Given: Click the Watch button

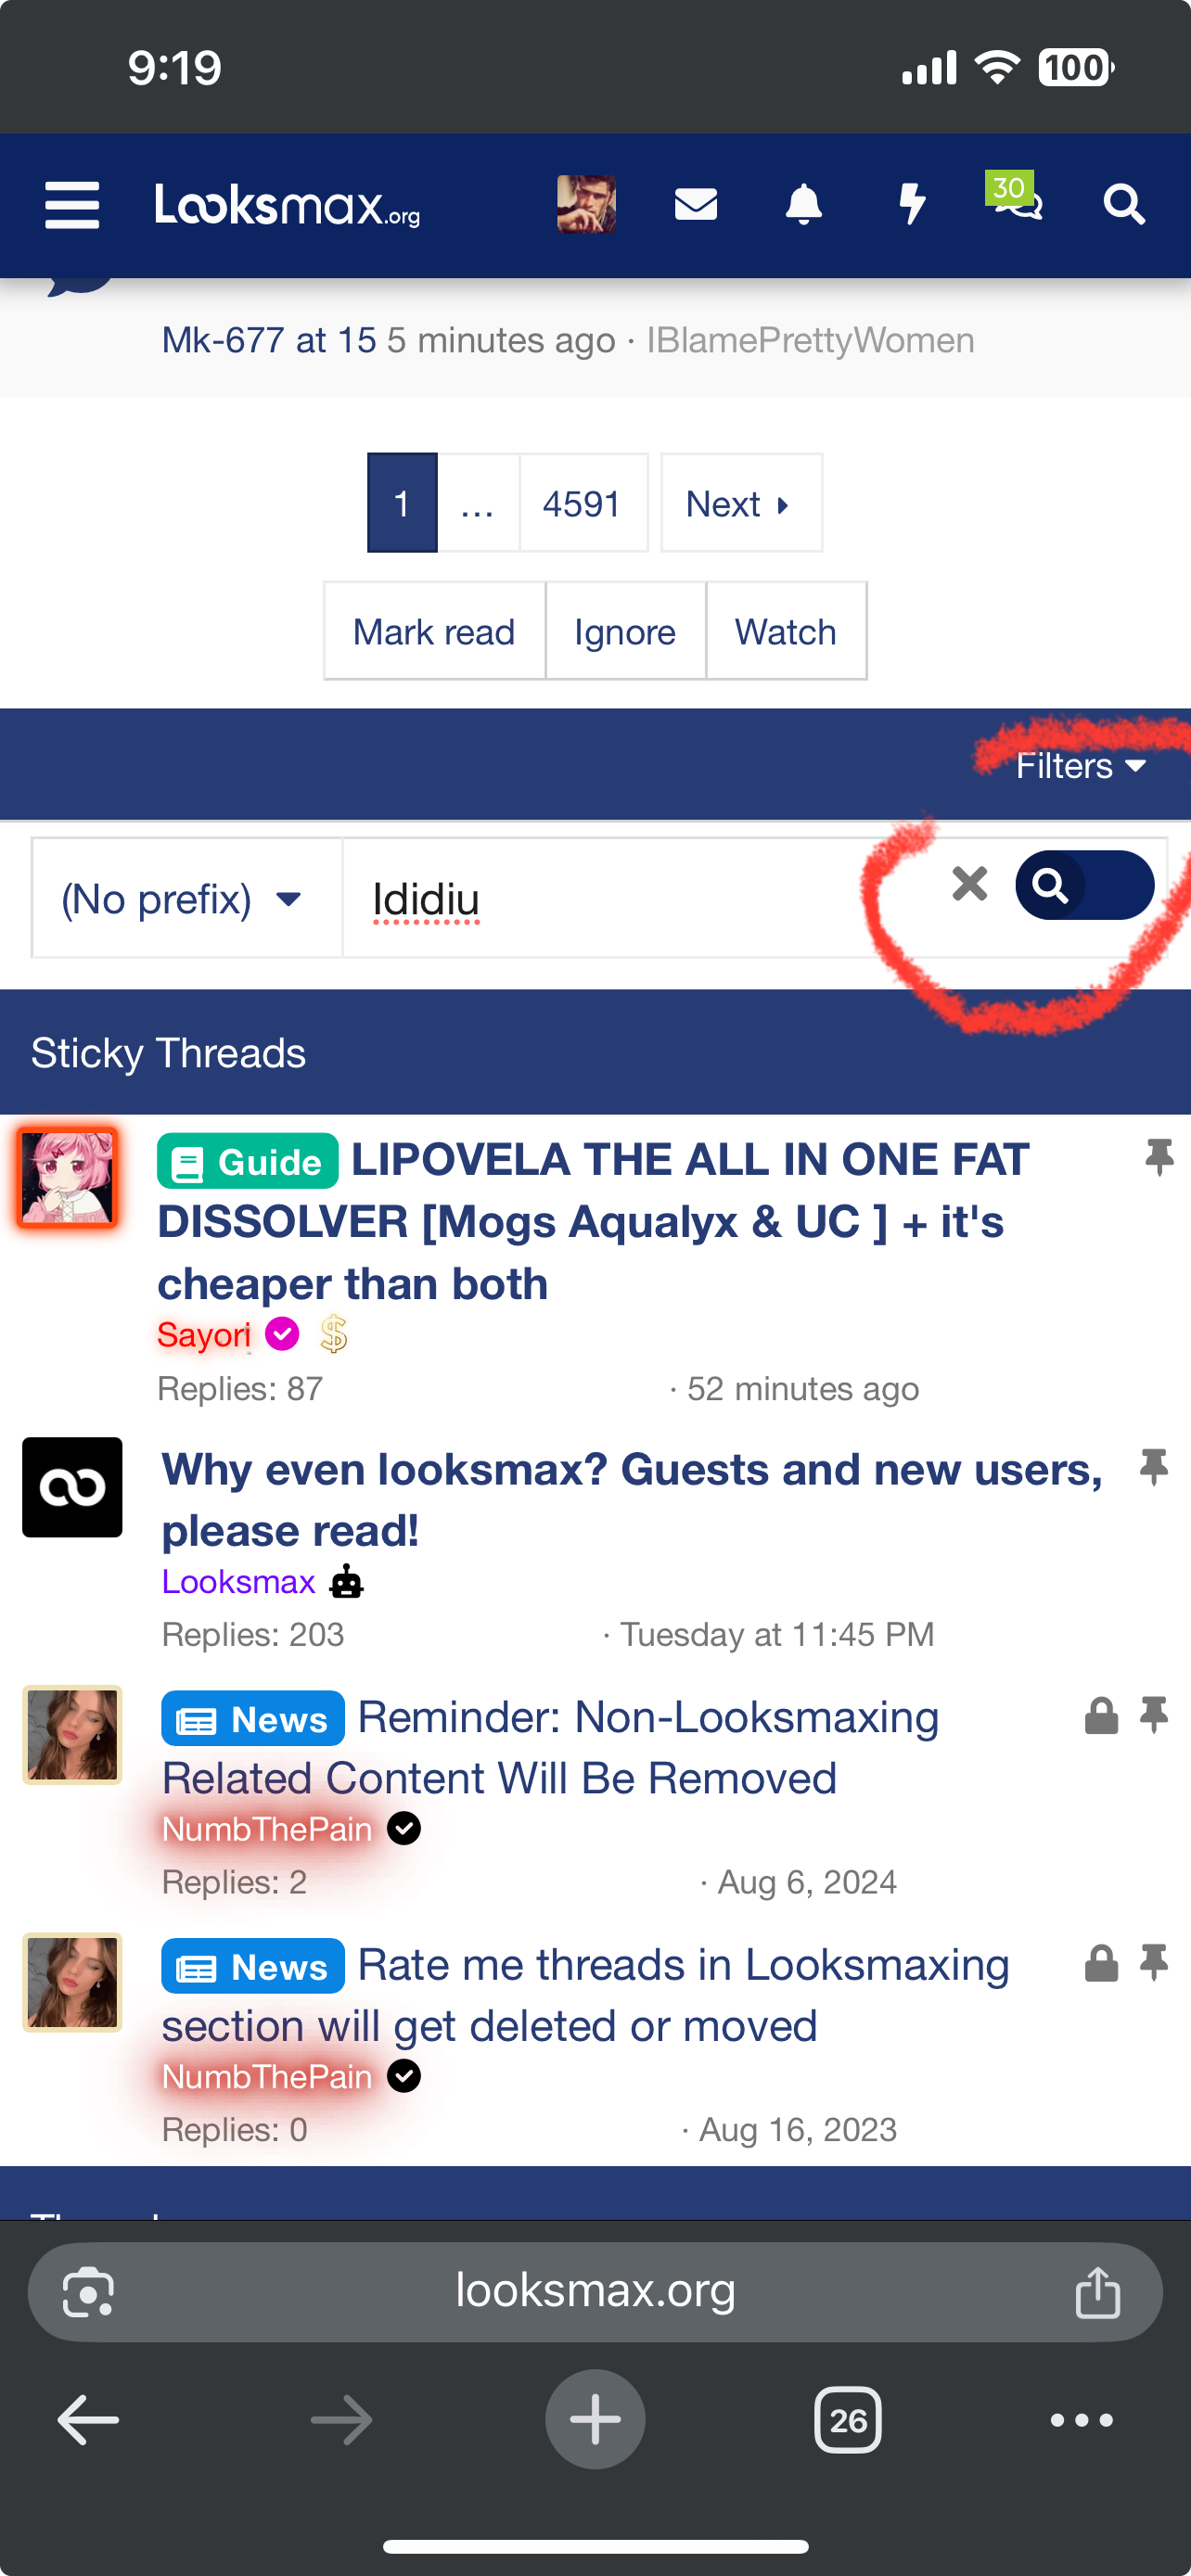Looking at the screenshot, I should [786, 631].
